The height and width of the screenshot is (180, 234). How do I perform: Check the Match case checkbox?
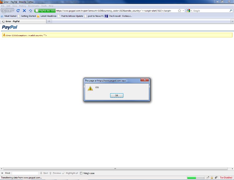click(x=81, y=173)
